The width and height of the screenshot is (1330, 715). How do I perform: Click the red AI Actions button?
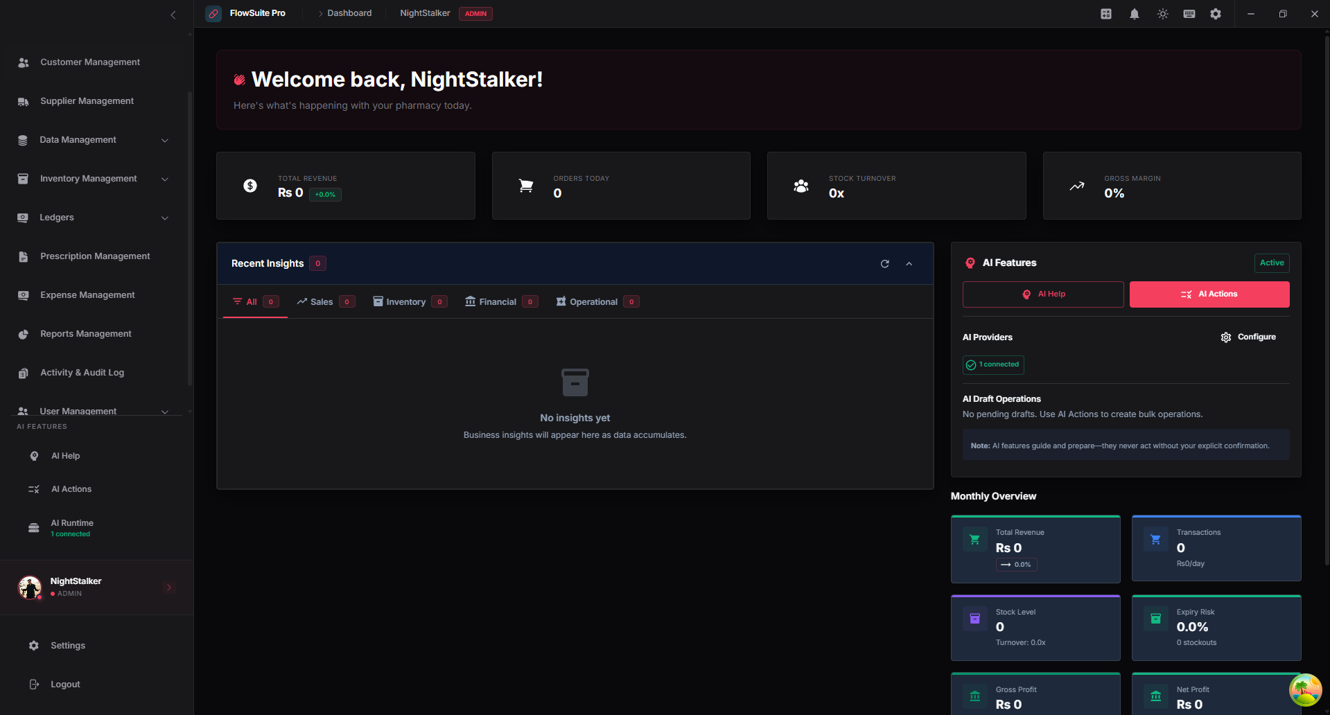1209,294
